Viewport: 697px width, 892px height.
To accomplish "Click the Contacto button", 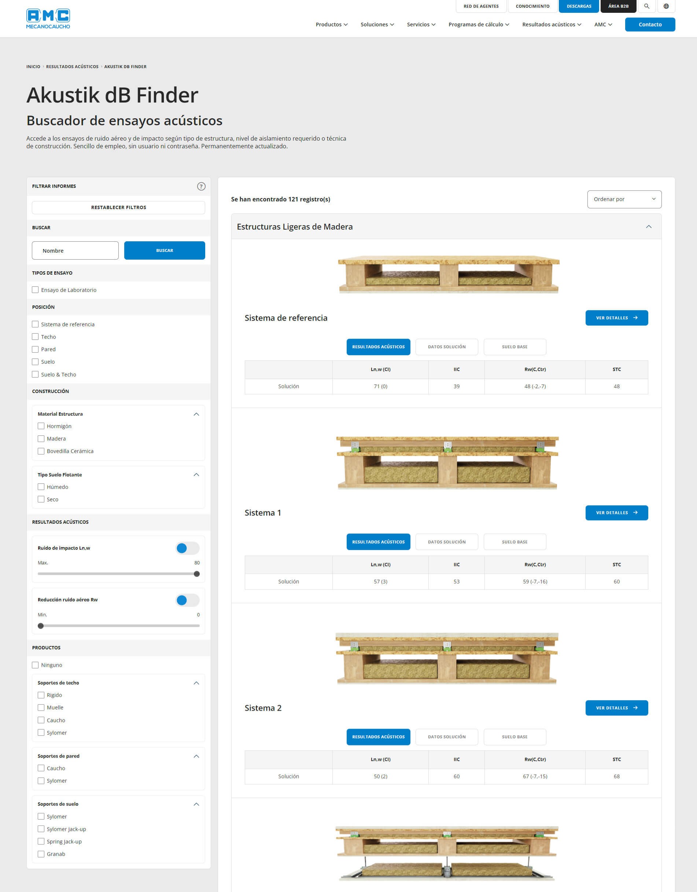I will pos(650,25).
